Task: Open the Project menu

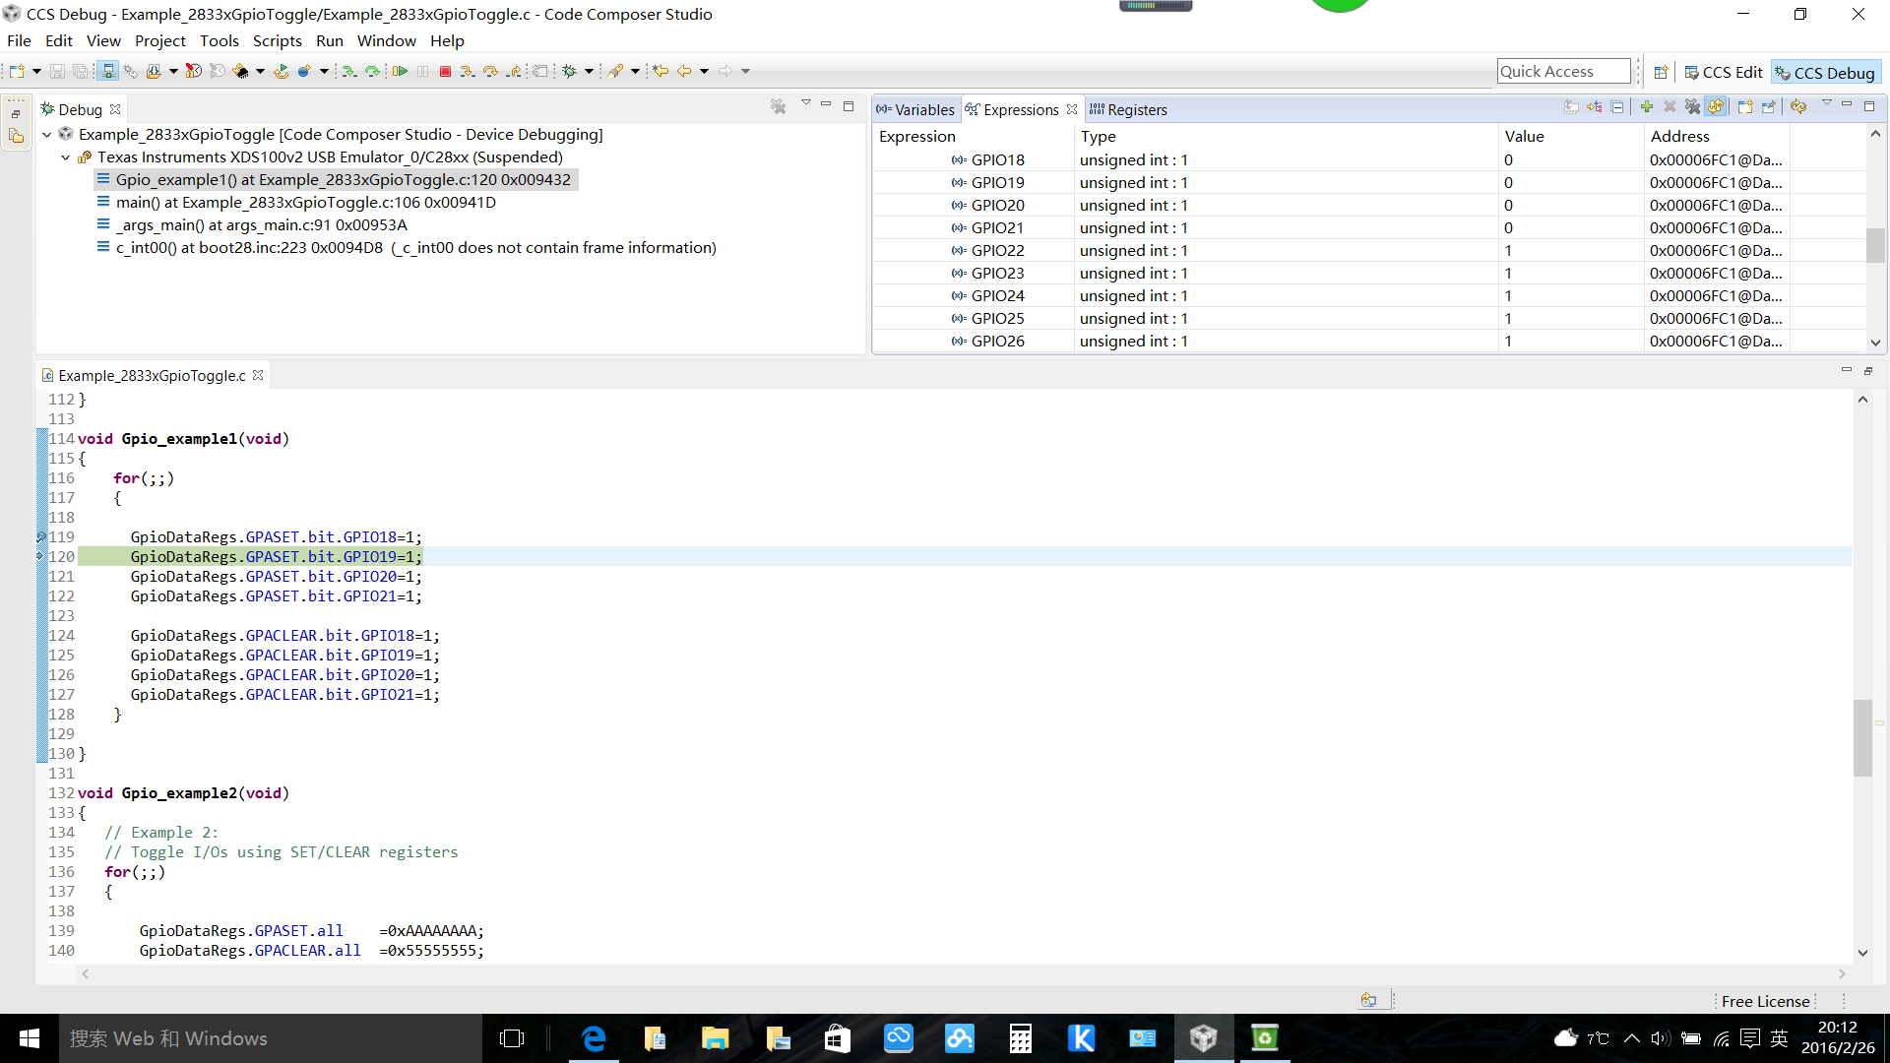Action: tap(159, 40)
